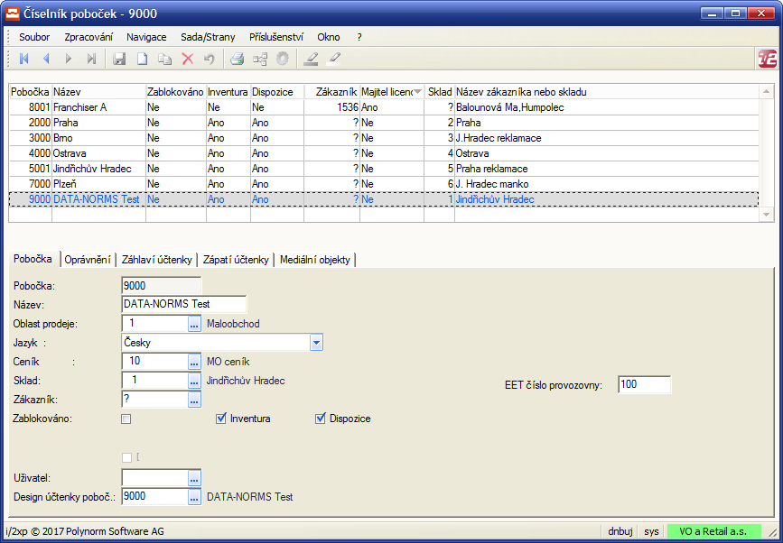783x543 pixels.
Task: Switch to the Oprávnění tab
Action: [88, 260]
